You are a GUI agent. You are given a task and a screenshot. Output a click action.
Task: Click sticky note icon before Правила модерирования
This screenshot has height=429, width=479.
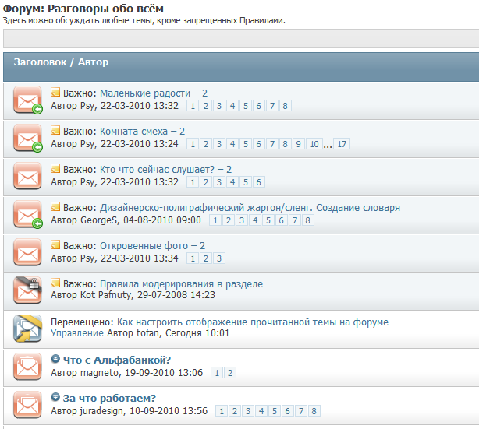(55, 283)
